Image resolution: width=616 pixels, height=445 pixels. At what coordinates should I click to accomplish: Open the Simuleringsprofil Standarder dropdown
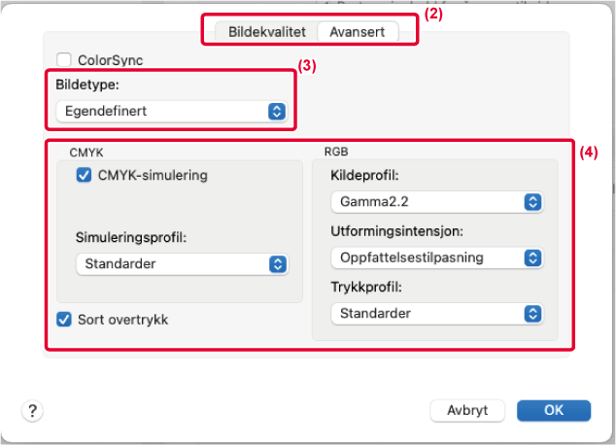click(182, 264)
